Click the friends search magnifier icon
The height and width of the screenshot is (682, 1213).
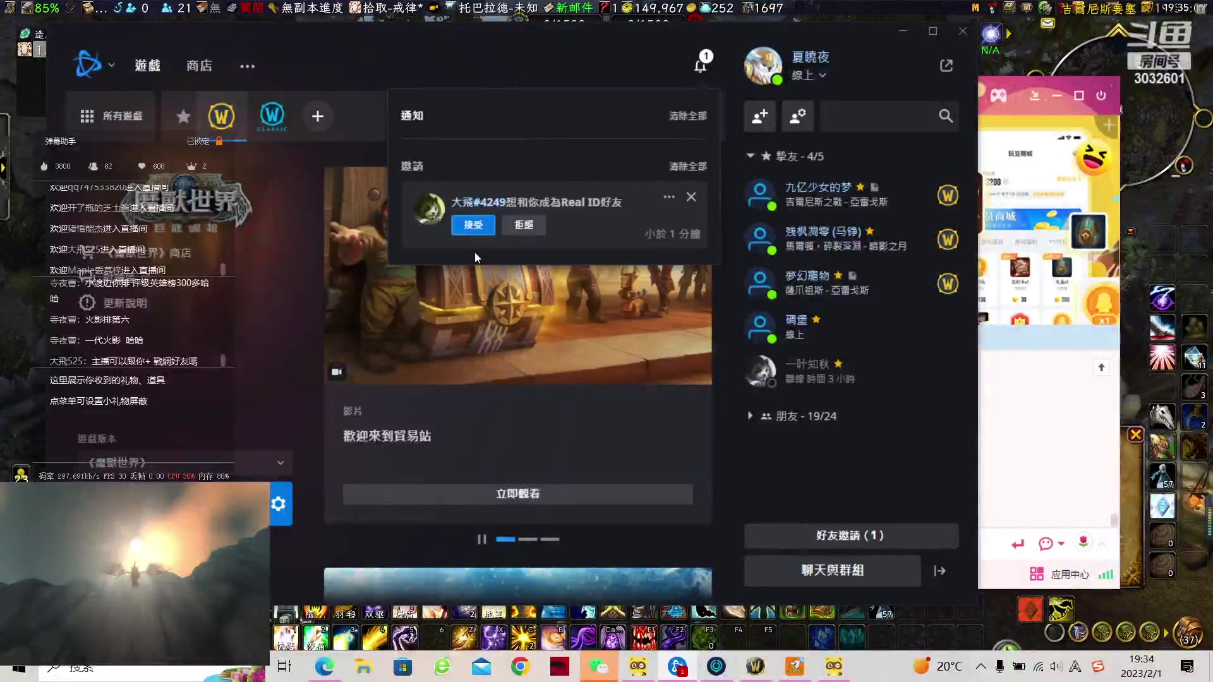(946, 116)
